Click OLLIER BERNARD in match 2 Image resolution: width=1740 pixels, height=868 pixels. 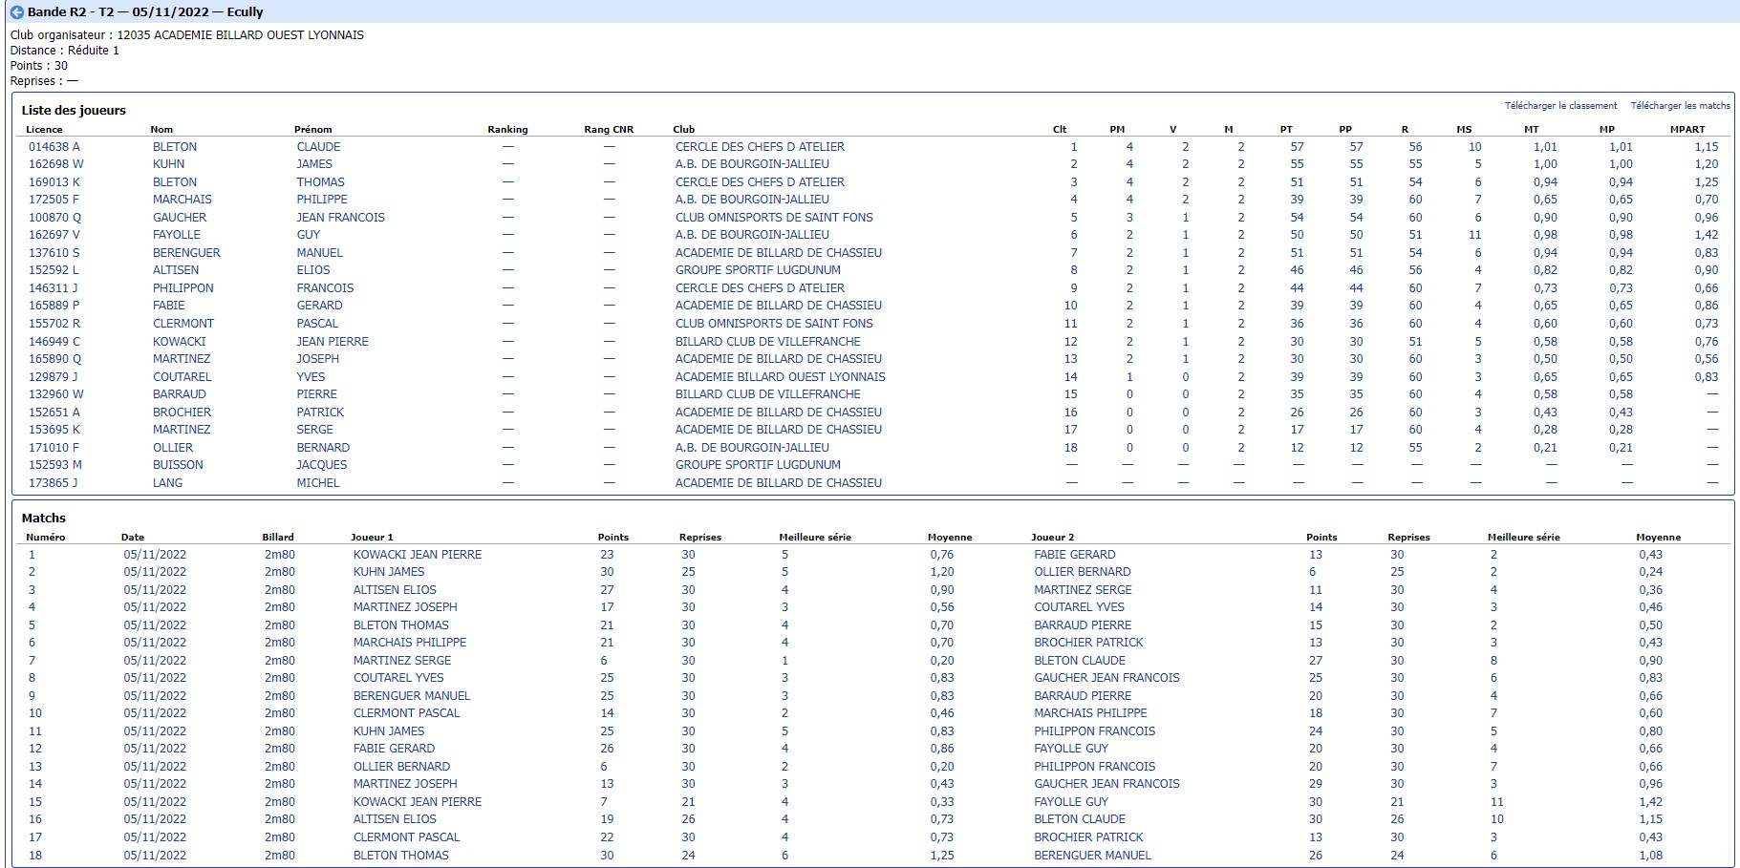coord(1083,572)
